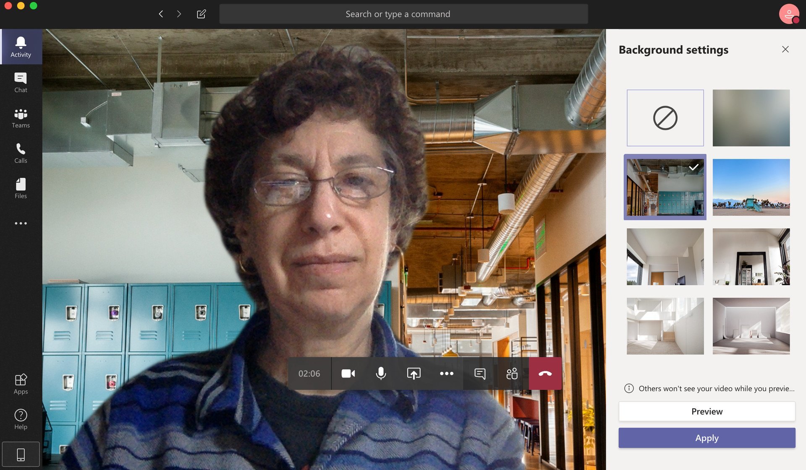The height and width of the screenshot is (470, 806).
Task: Open More actions menu in call
Action: point(447,373)
